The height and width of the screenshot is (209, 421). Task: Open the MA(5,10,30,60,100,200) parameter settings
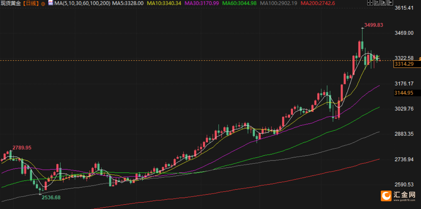(x=82, y=3)
